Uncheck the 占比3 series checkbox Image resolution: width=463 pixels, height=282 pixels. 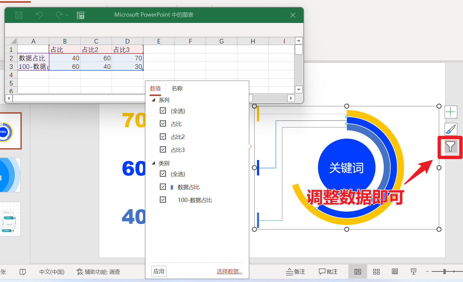pyautogui.click(x=163, y=149)
